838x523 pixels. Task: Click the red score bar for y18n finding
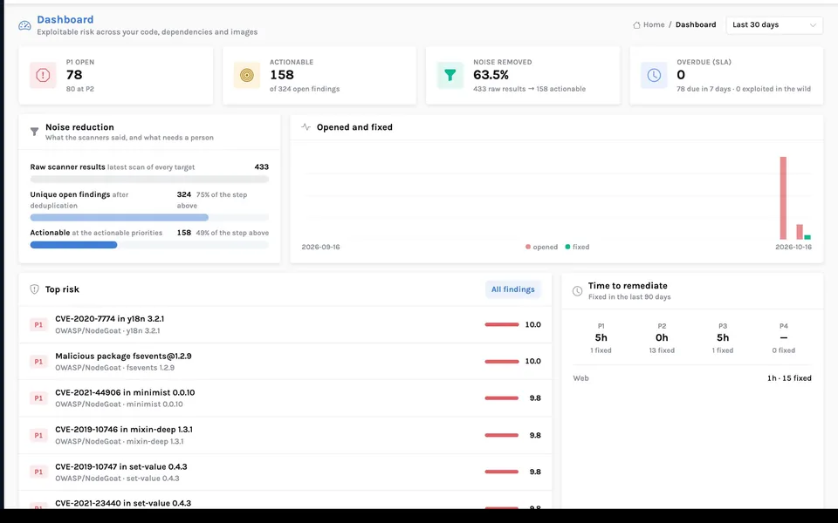502,324
